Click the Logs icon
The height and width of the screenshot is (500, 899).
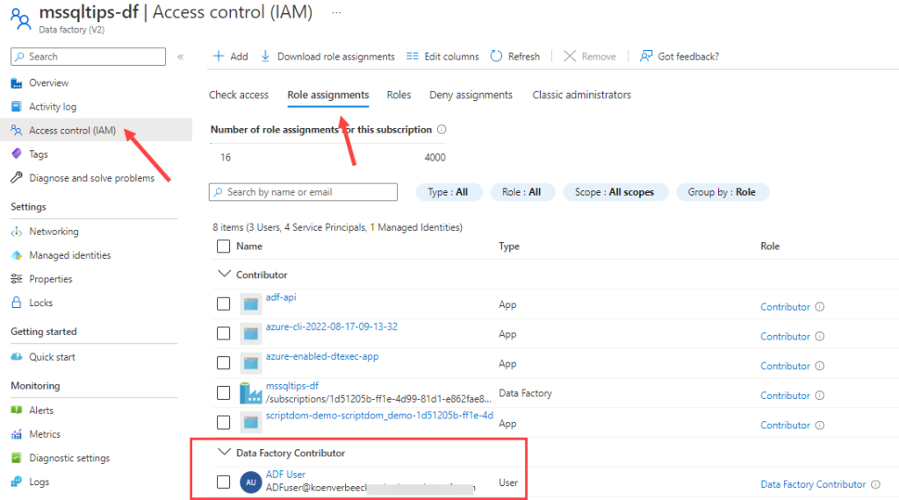click(17, 482)
